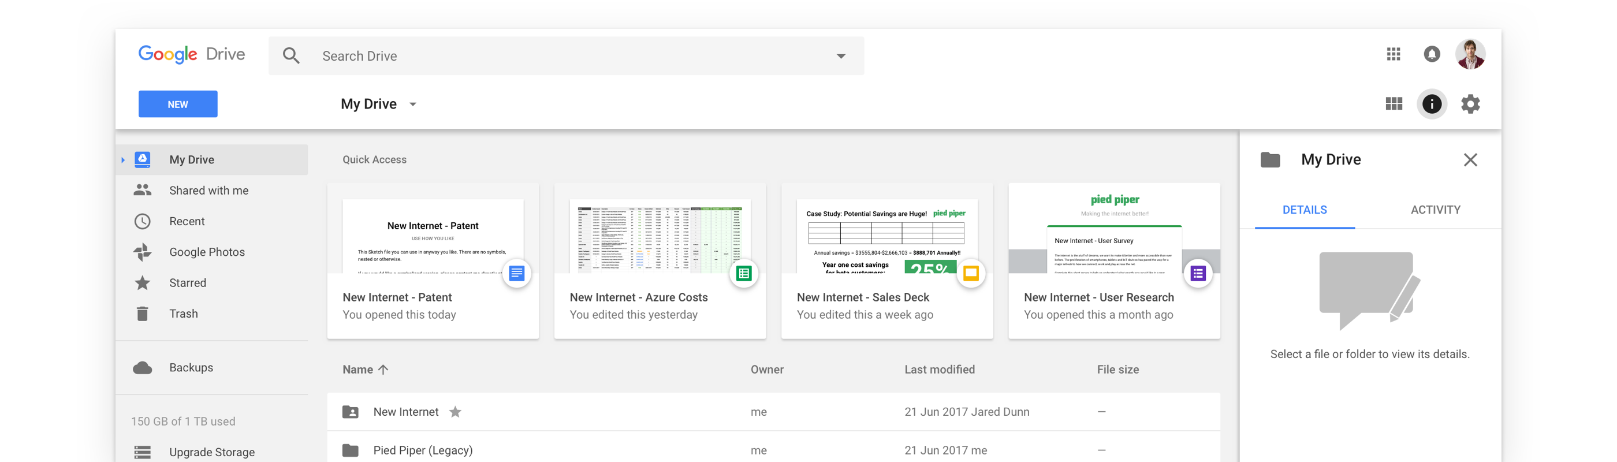Open the account profile avatar
This screenshot has width=1617, height=462.
[1470, 54]
